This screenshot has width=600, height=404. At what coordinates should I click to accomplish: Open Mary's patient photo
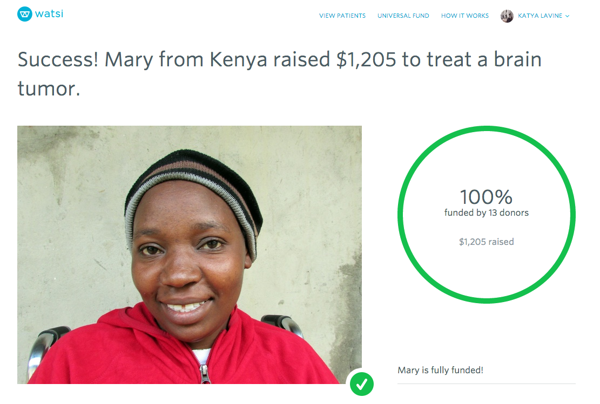pyautogui.click(x=190, y=255)
